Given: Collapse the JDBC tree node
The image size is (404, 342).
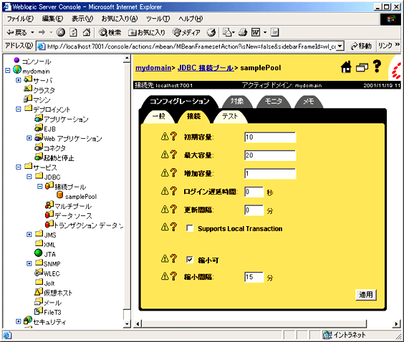Looking at the screenshot, I should (x=29, y=177).
